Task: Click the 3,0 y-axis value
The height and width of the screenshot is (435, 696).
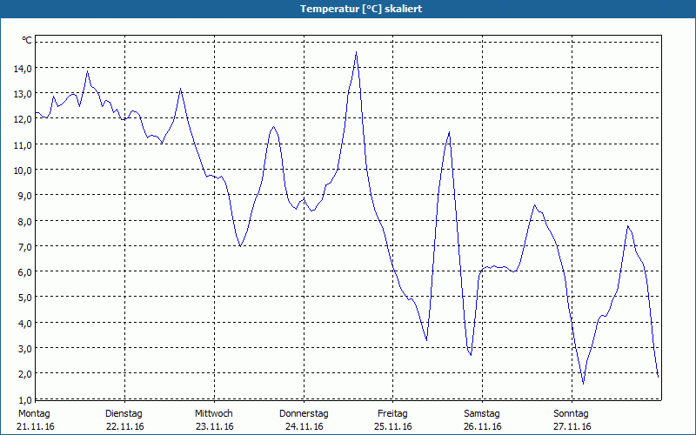Action: pyautogui.click(x=24, y=349)
